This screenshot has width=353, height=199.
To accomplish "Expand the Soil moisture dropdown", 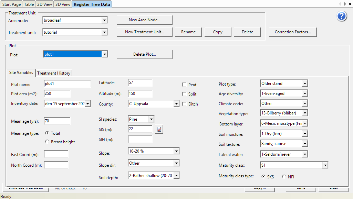I will click(304, 134).
